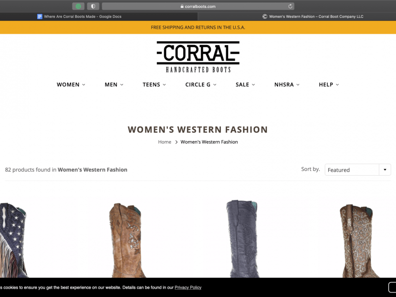Expand the chevron next to TEENS
396x297 pixels.
pos(164,85)
